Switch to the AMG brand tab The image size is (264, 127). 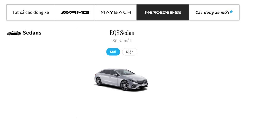click(75, 12)
